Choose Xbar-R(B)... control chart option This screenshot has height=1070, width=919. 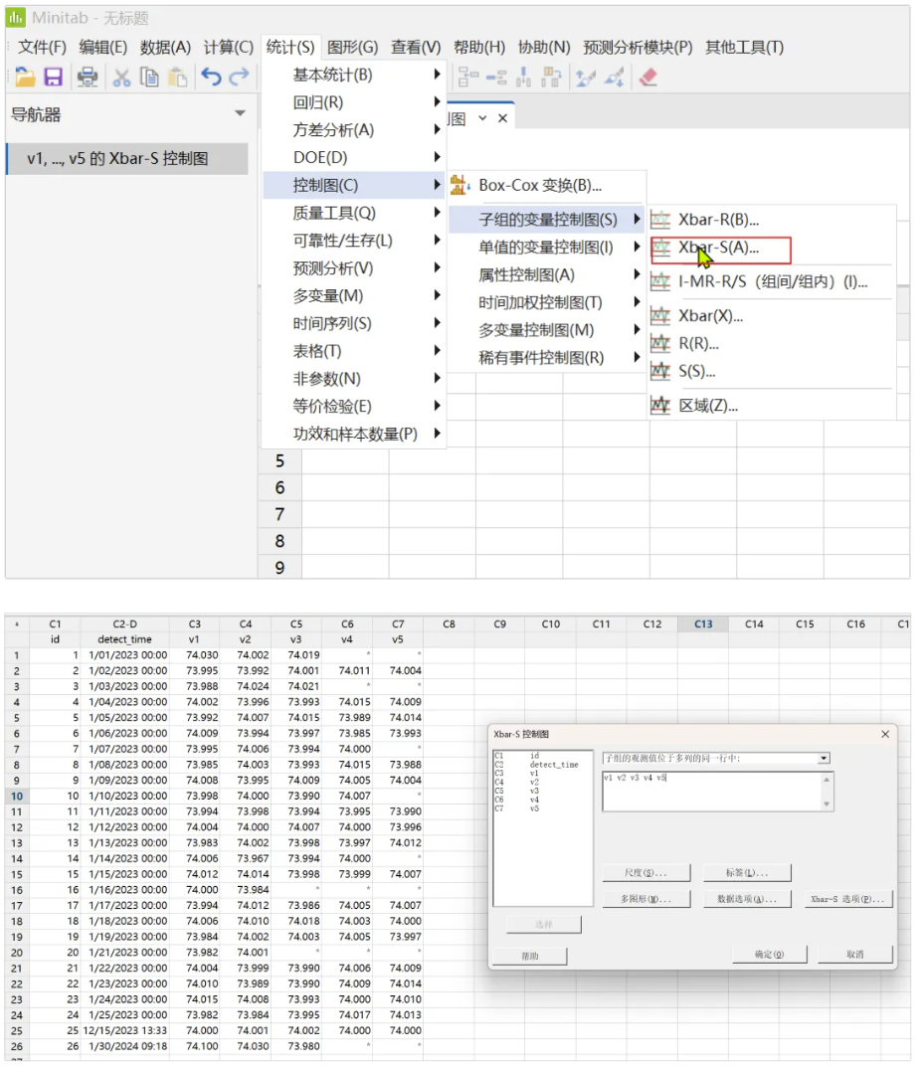coord(718,220)
